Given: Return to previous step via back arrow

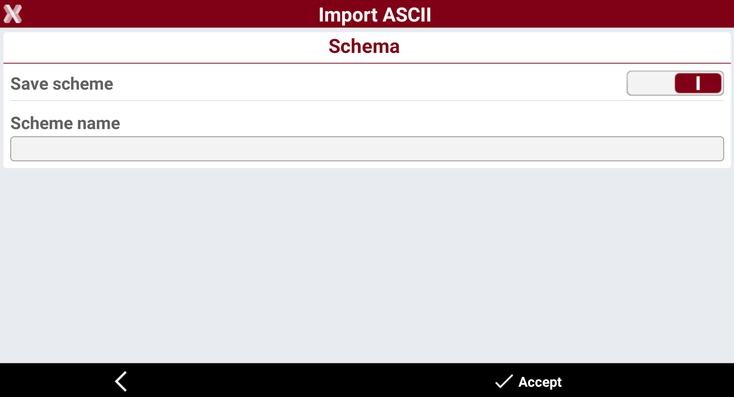Looking at the screenshot, I should [121, 381].
